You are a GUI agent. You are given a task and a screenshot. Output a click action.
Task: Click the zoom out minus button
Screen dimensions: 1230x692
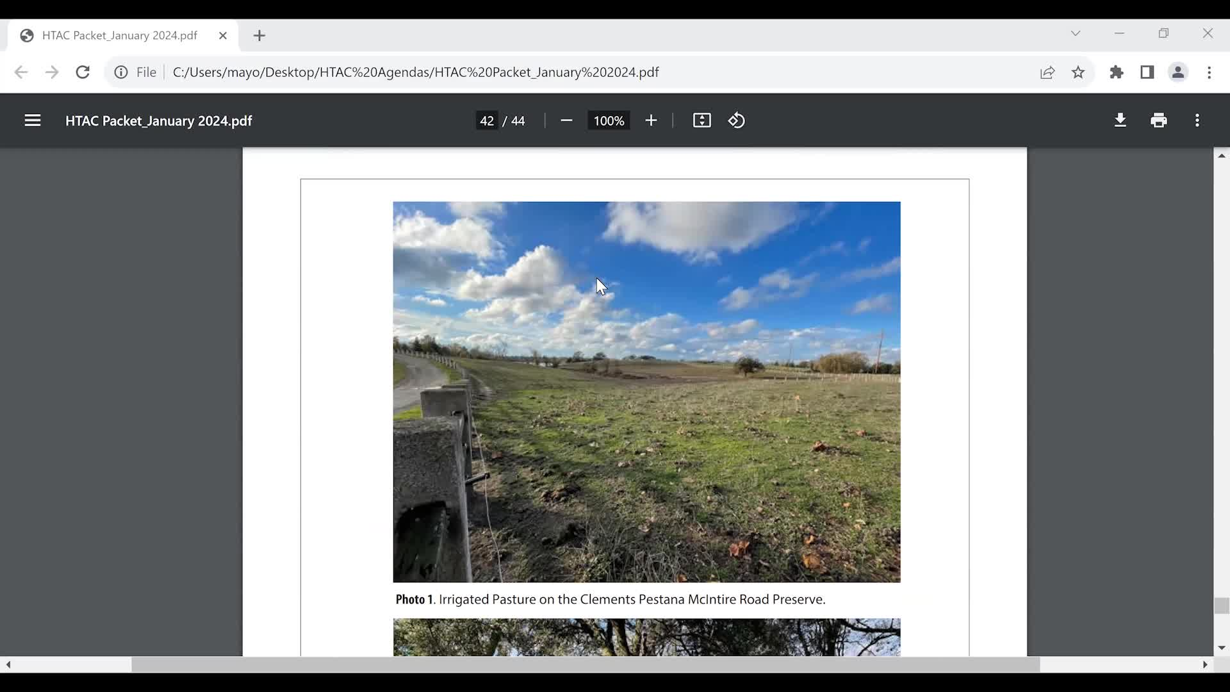(x=566, y=120)
